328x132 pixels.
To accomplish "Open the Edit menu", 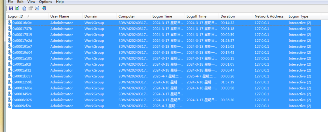I will (20, 2).
